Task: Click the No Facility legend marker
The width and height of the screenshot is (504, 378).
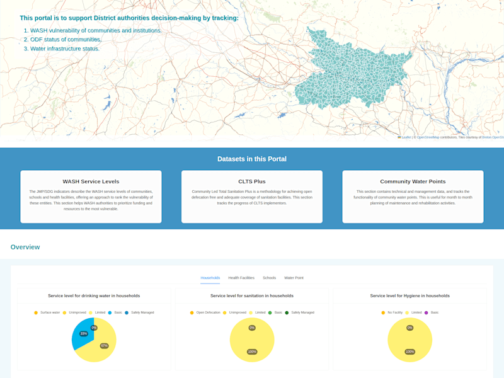Action: (383, 312)
